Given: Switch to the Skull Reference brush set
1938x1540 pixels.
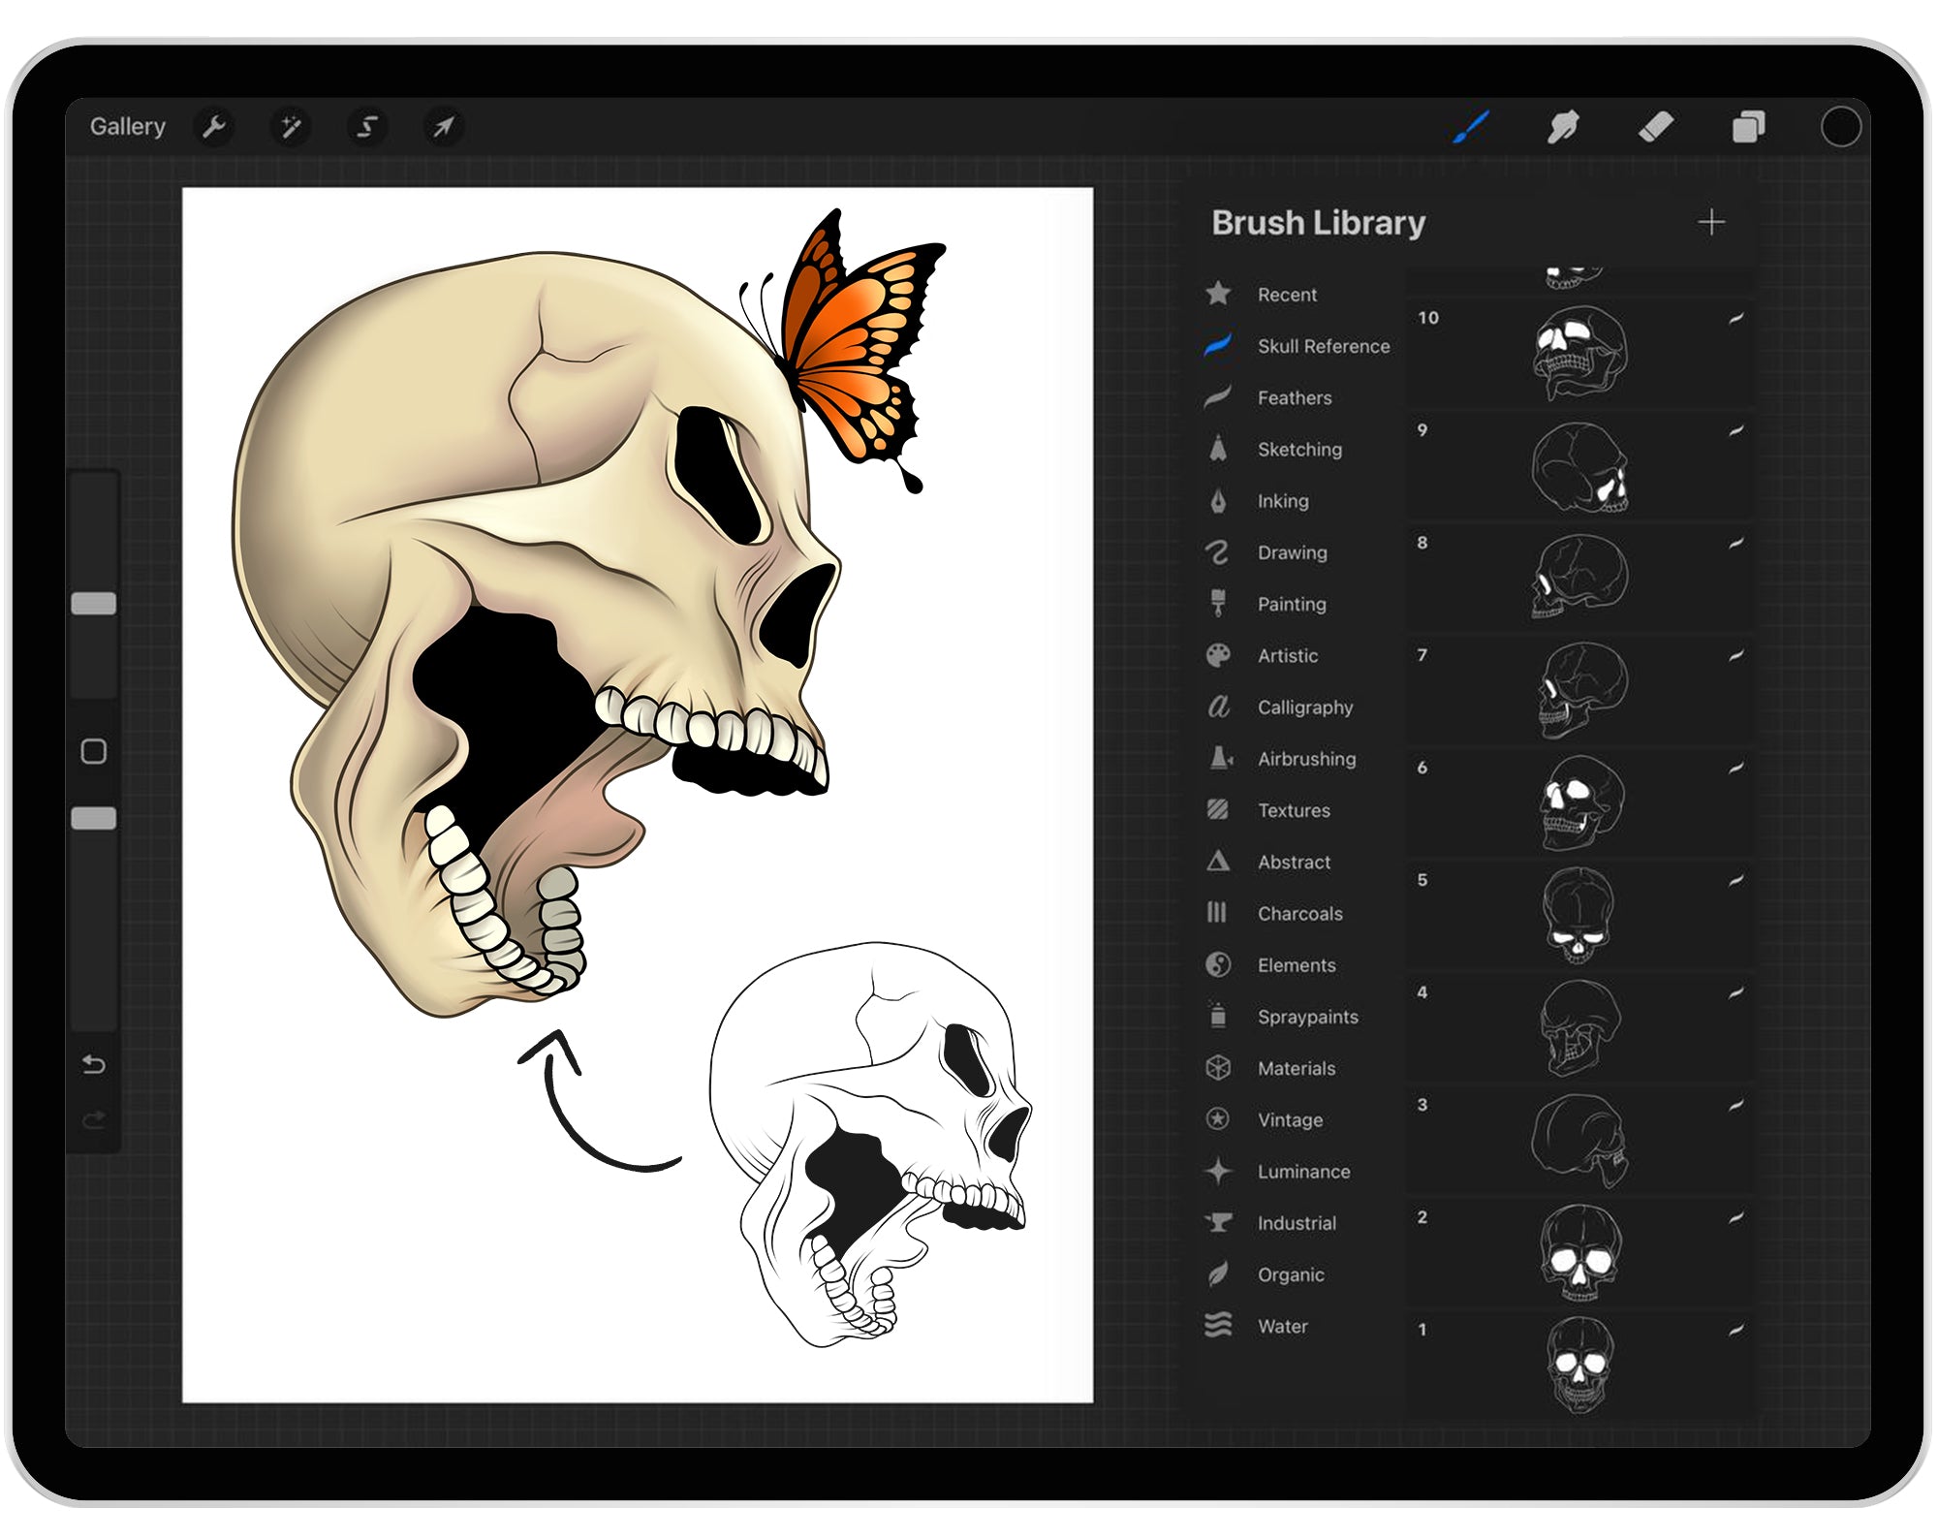Looking at the screenshot, I should (1323, 346).
